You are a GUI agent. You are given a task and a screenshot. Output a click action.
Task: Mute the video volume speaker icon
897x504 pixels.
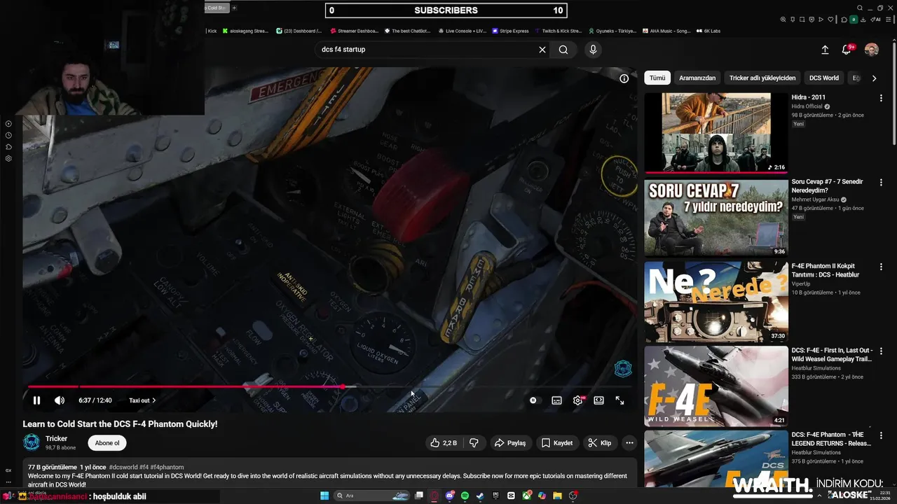60,400
